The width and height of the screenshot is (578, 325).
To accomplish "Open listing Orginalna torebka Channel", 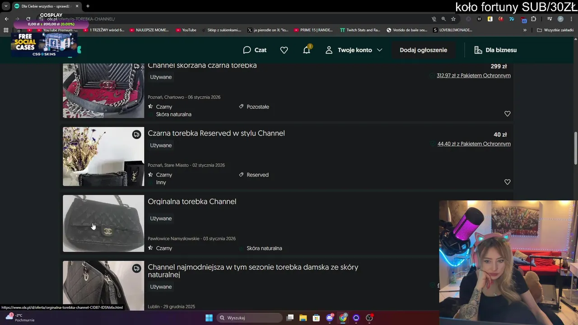I will [192, 201].
